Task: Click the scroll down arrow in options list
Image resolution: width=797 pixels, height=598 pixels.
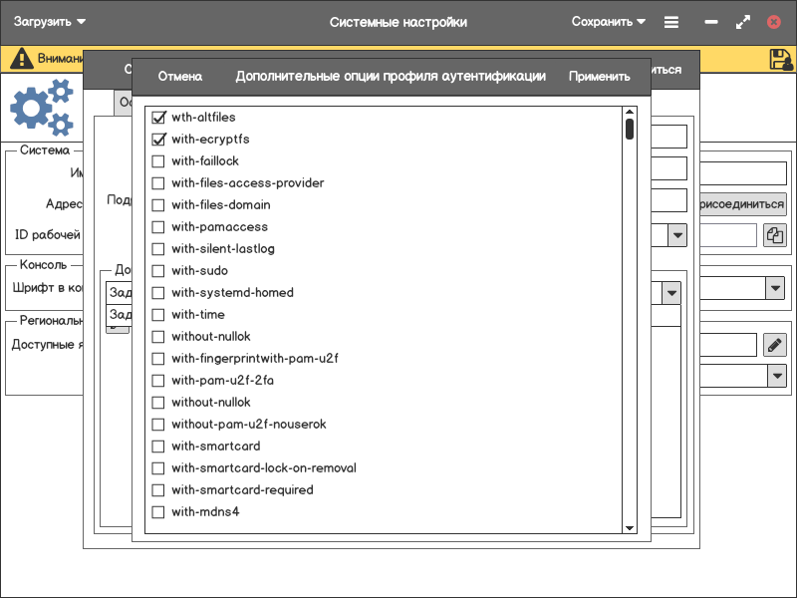Action: [630, 527]
